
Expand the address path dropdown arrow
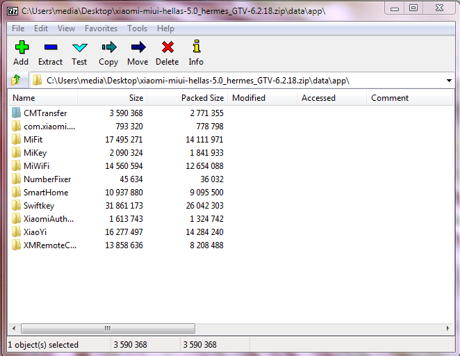[449, 81]
